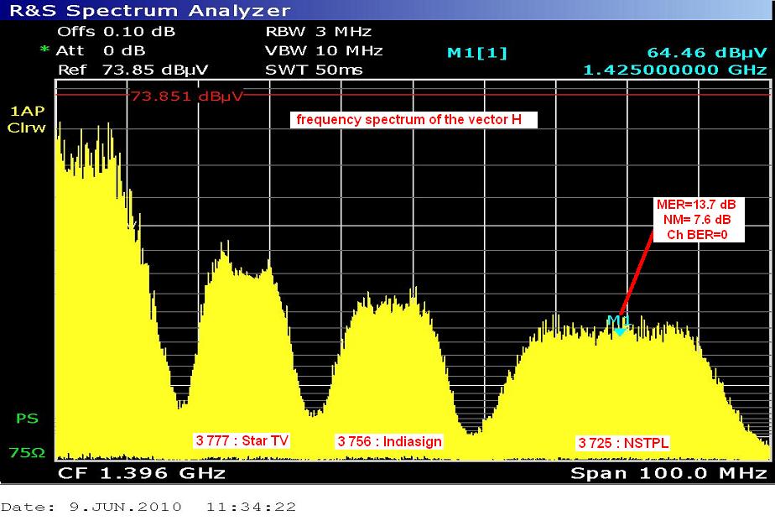Click the M1 marker triangle on the trace
Screen dimensions: 775x531
pos(619,332)
